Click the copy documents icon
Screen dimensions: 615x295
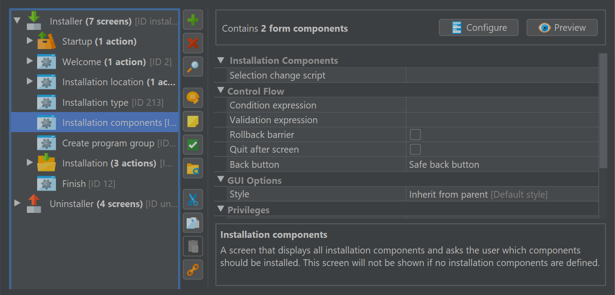point(193,223)
